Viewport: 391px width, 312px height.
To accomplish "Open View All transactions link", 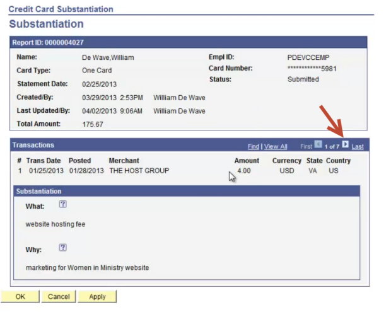I will point(276,146).
